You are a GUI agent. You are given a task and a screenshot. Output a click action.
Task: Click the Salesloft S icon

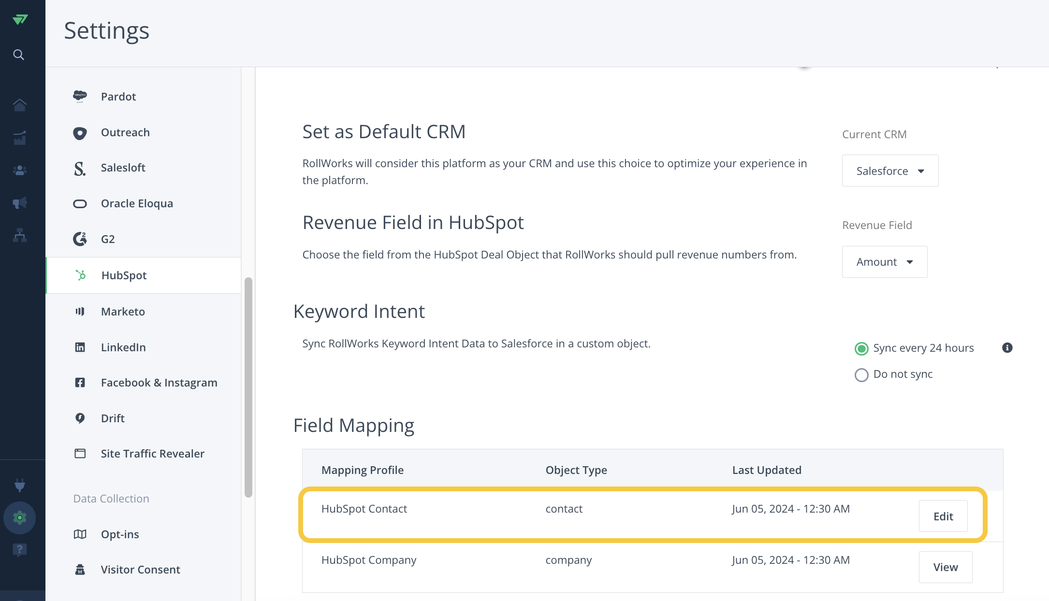(x=80, y=169)
